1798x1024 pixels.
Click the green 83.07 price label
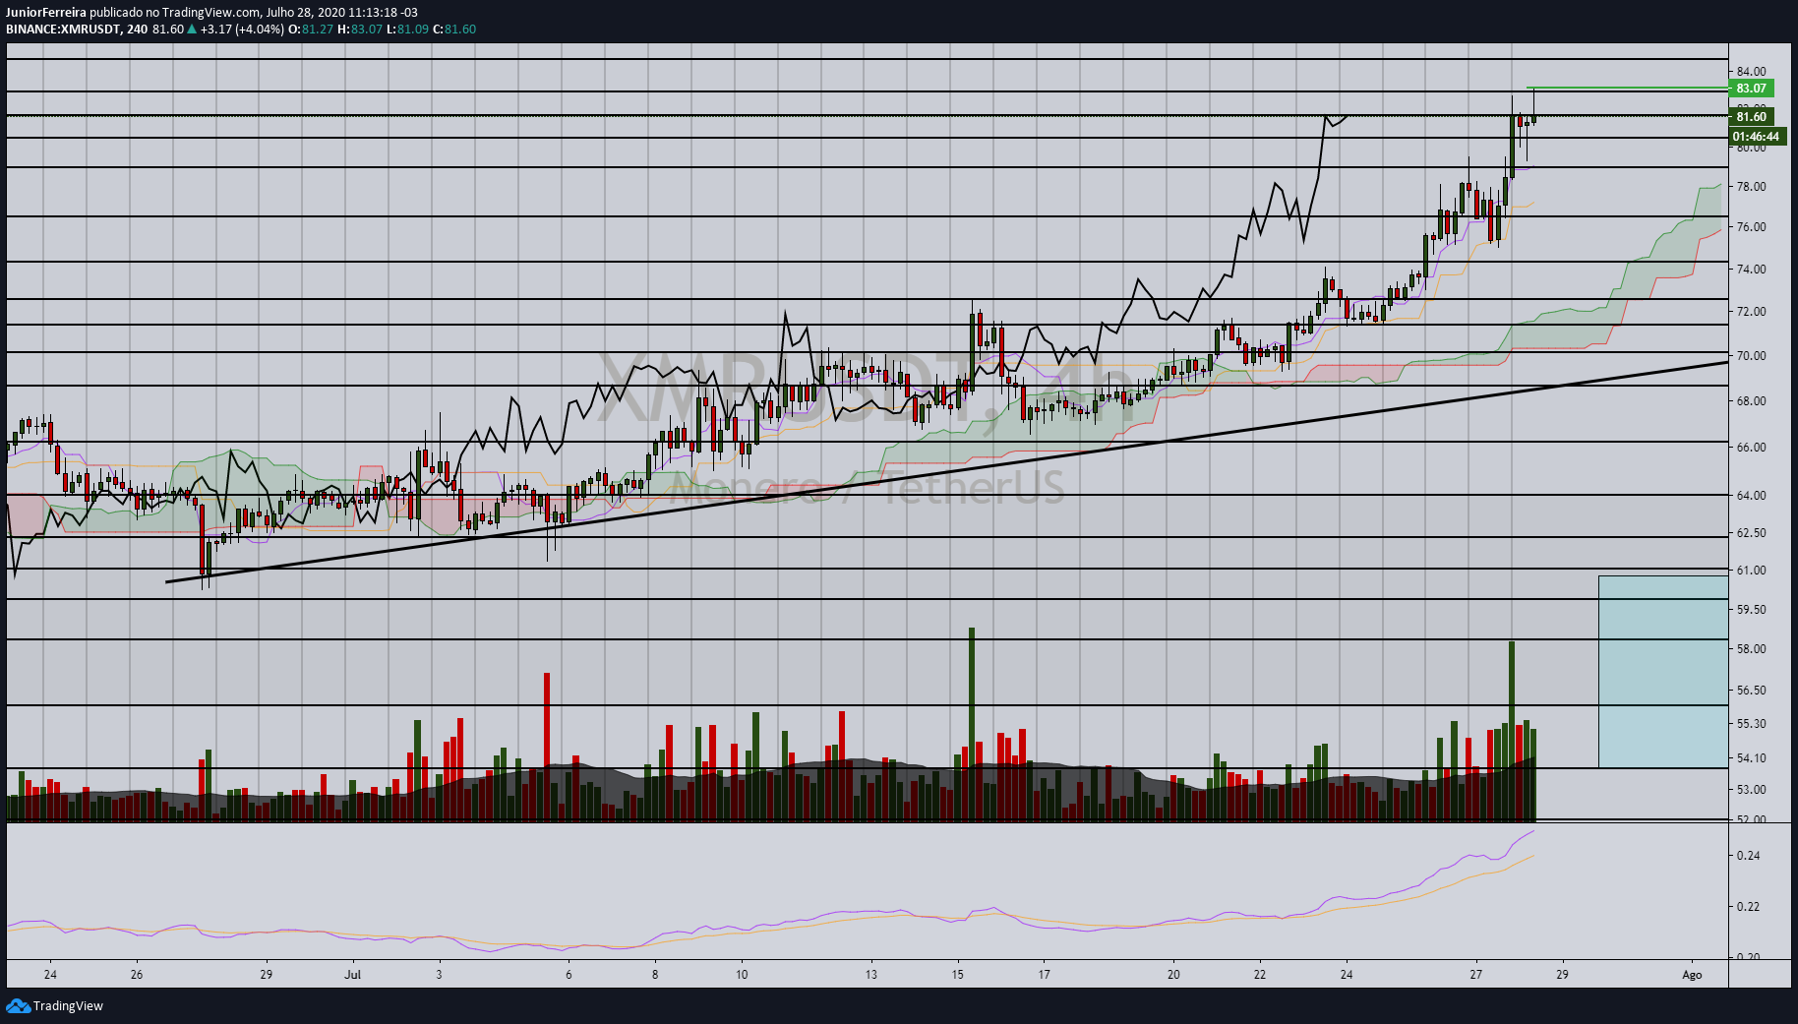1751,88
